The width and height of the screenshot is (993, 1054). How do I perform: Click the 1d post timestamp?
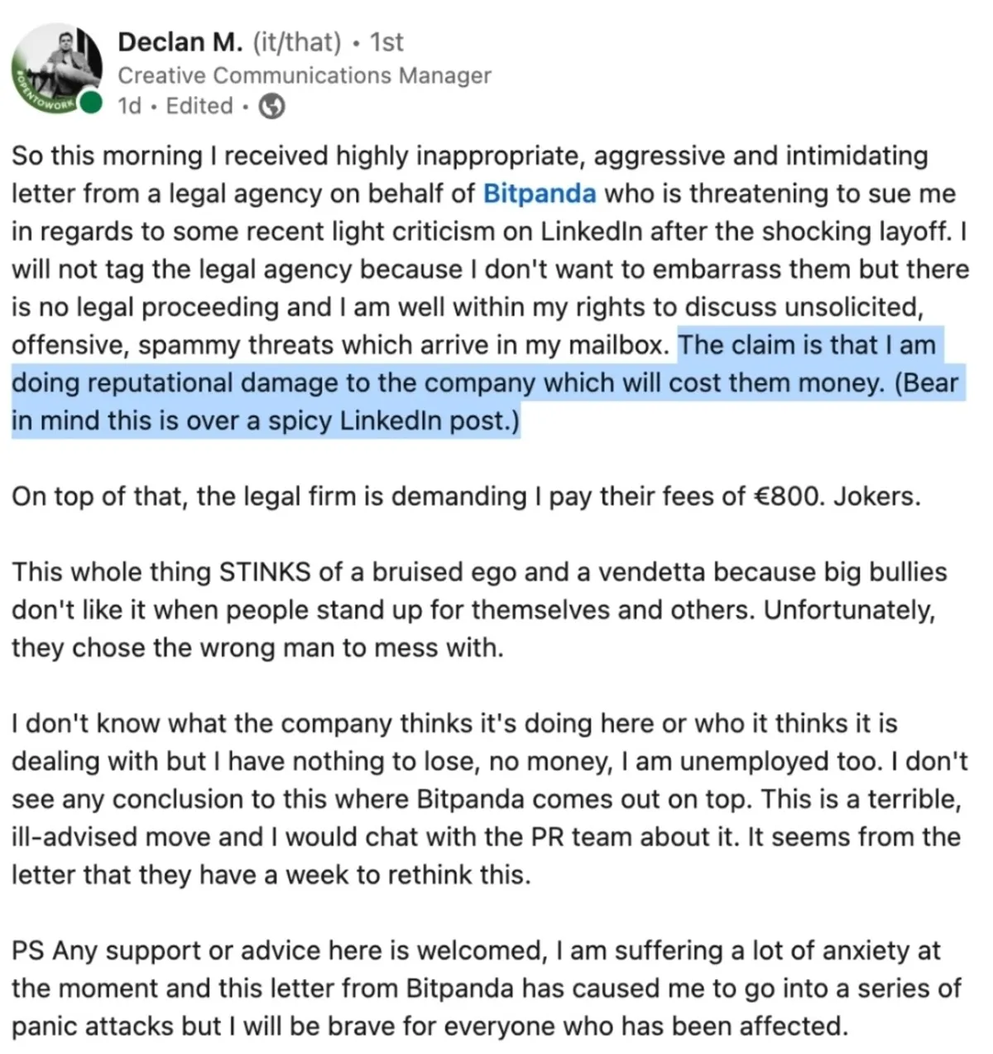coord(129,107)
